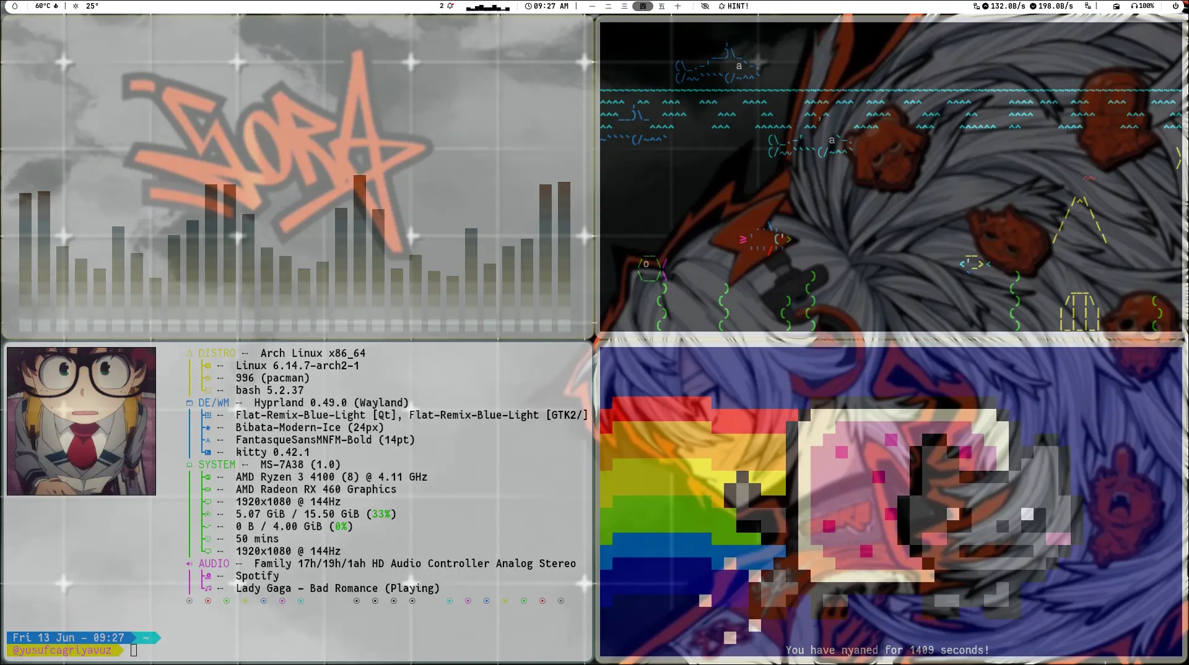Click the DISTRO Arch Linux x86_64 line

(x=276, y=353)
